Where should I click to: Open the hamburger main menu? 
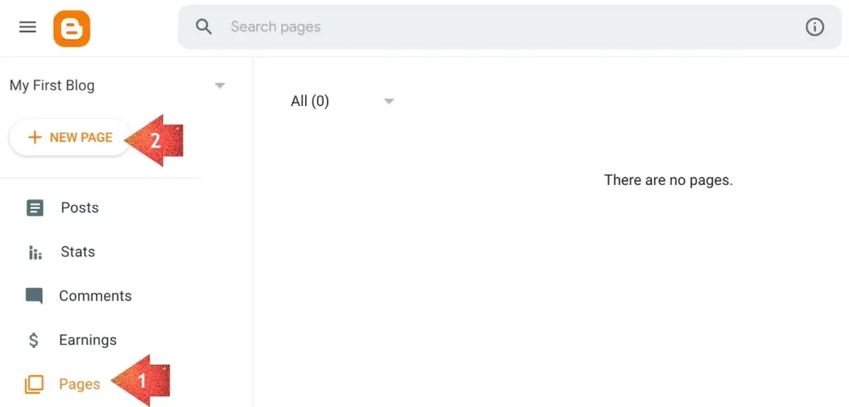click(27, 27)
